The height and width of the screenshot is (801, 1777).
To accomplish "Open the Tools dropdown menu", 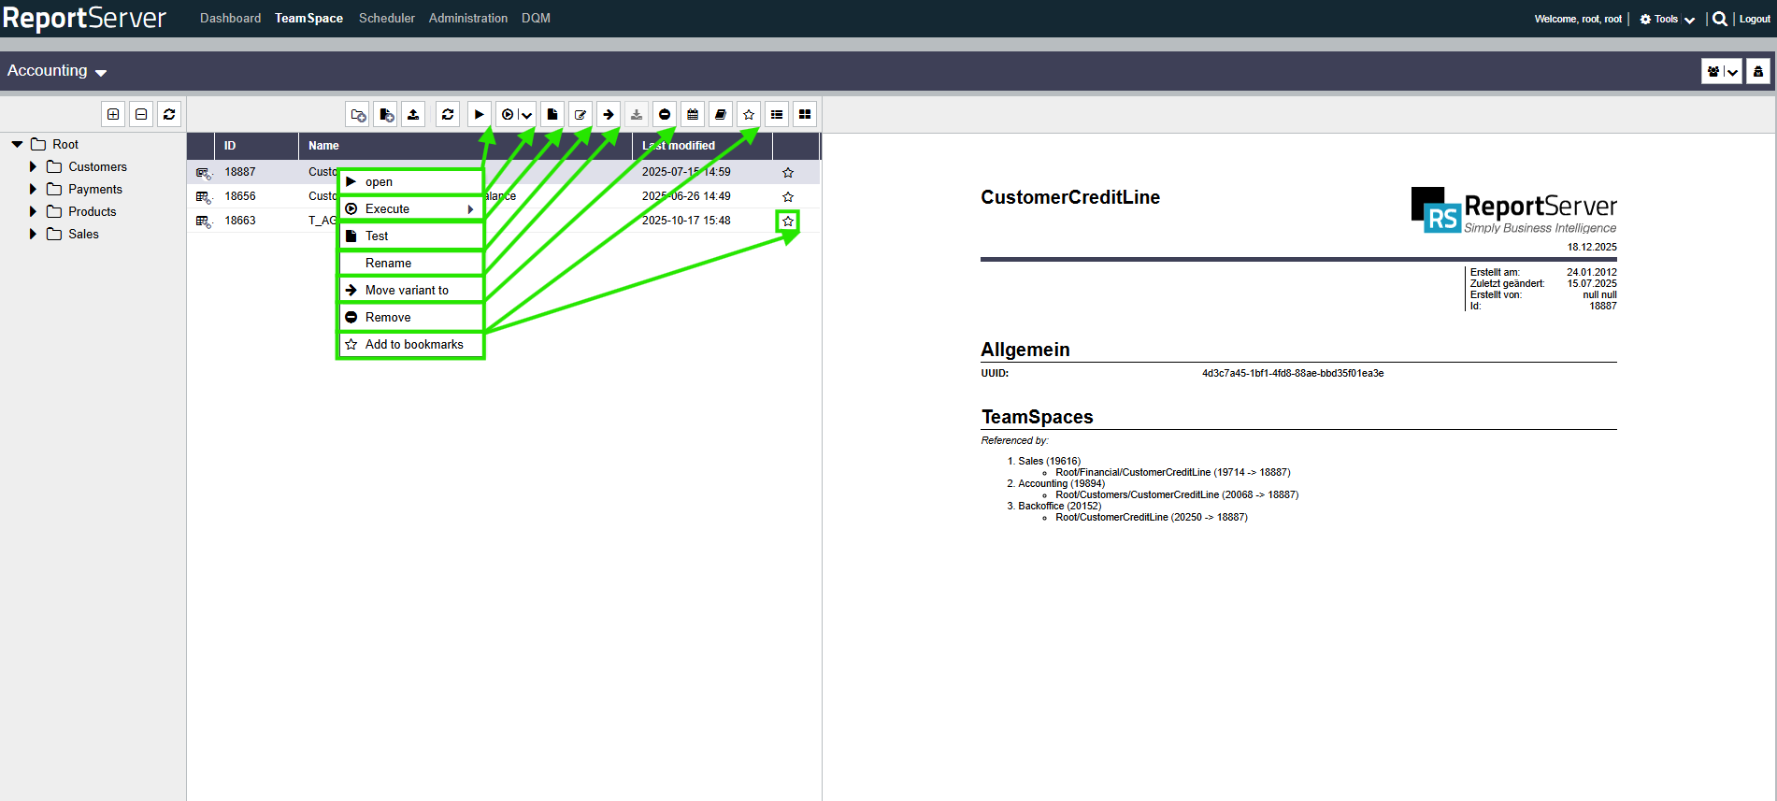I will point(1667,19).
